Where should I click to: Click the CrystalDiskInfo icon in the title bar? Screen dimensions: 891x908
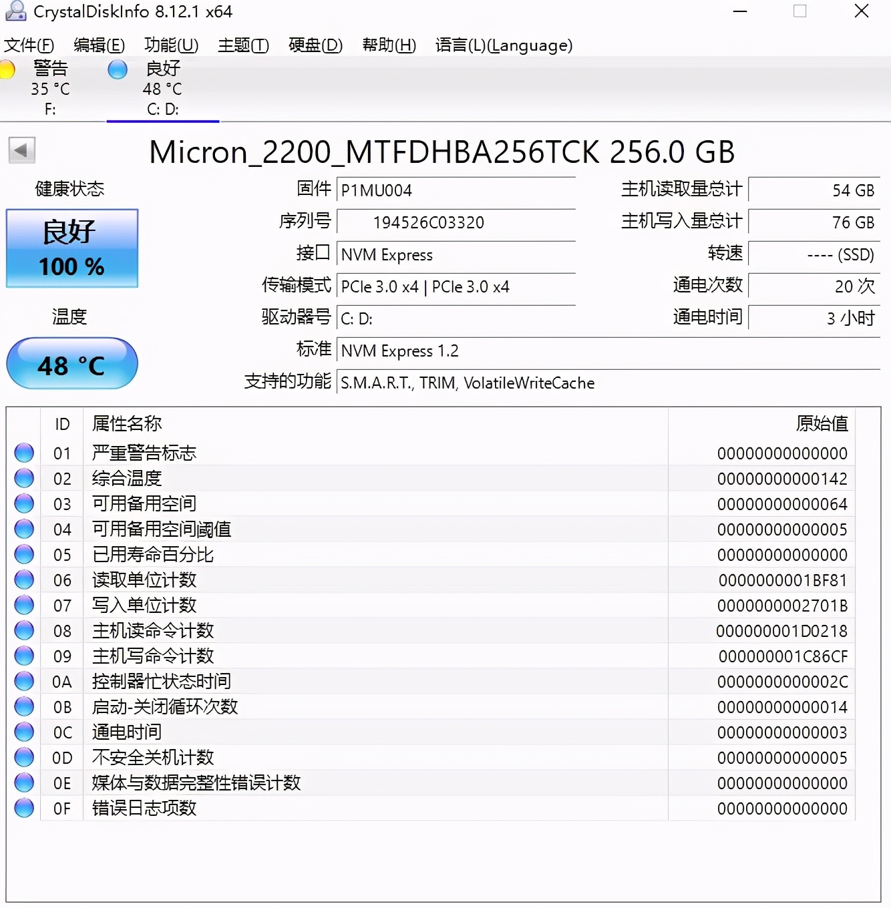pos(15,11)
